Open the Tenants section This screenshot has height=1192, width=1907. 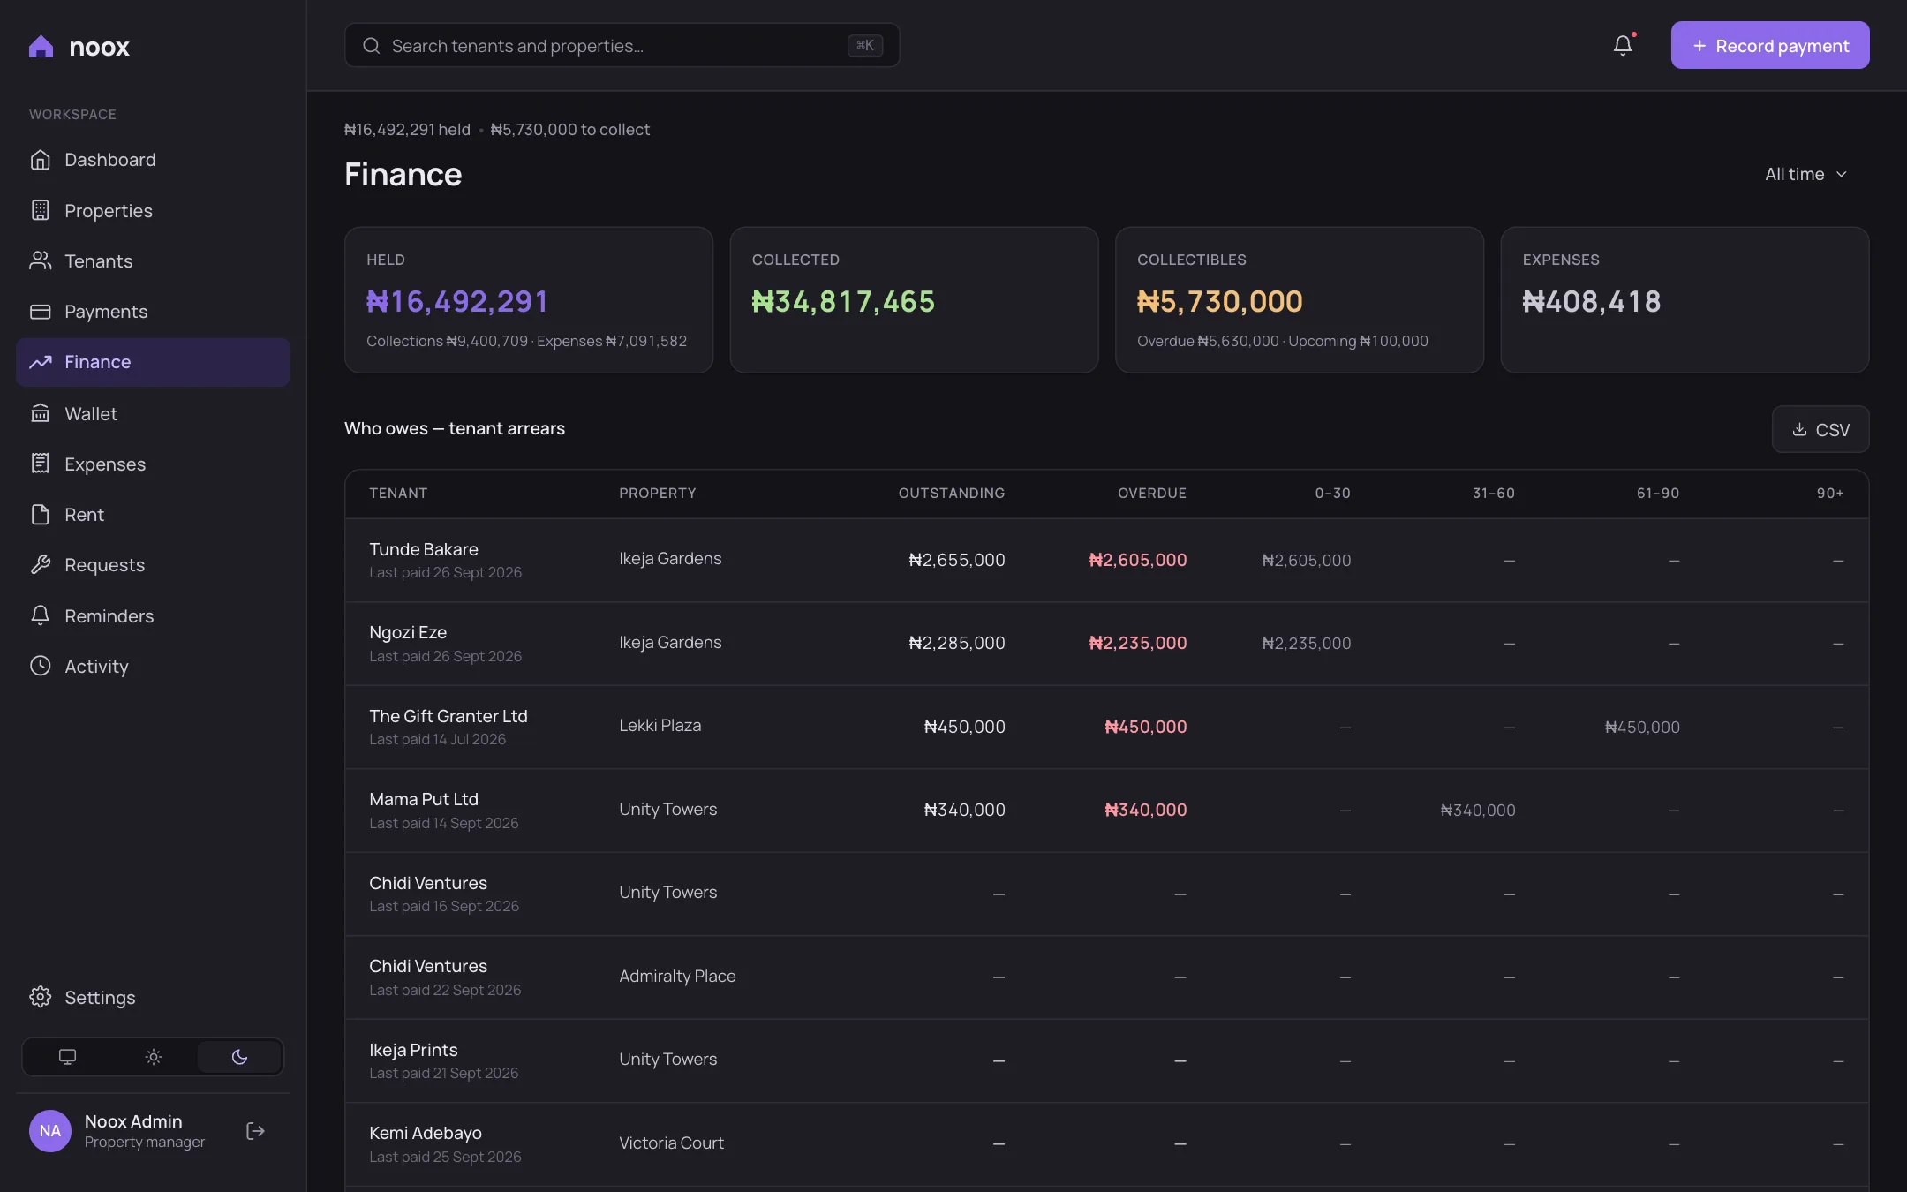pos(153,260)
